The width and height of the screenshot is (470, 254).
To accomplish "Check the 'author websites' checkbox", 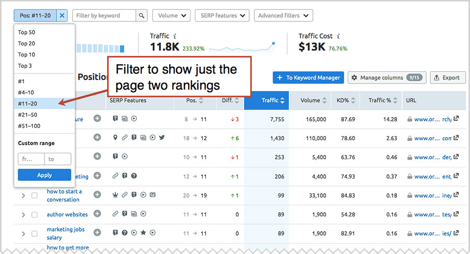I will [34, 215].
